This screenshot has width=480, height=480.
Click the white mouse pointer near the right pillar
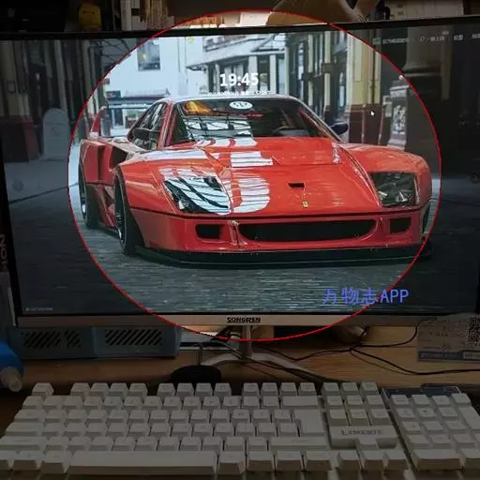pyautogui.click(x=372, y=113)
